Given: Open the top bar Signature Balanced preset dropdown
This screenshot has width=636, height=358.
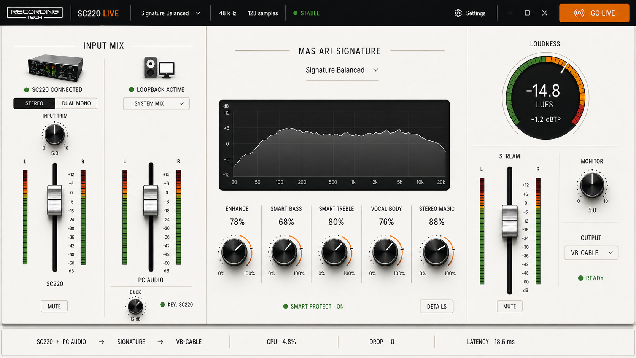Looking at the screenshot, I should pos(170,13).
